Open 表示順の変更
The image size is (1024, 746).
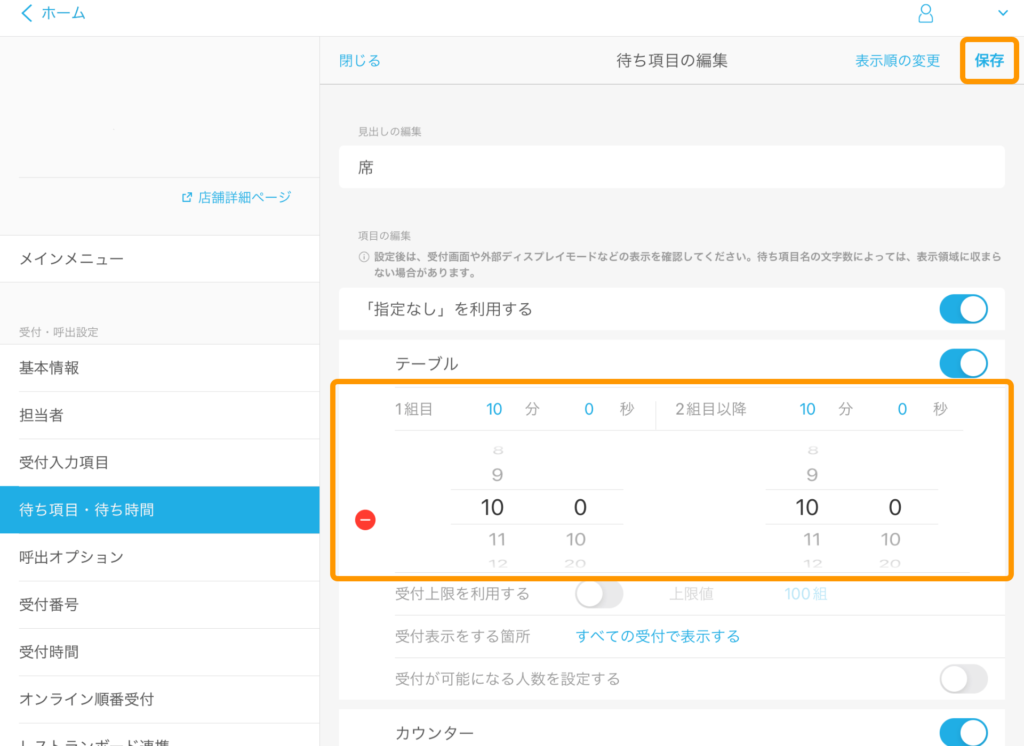(x=898, y=61)
